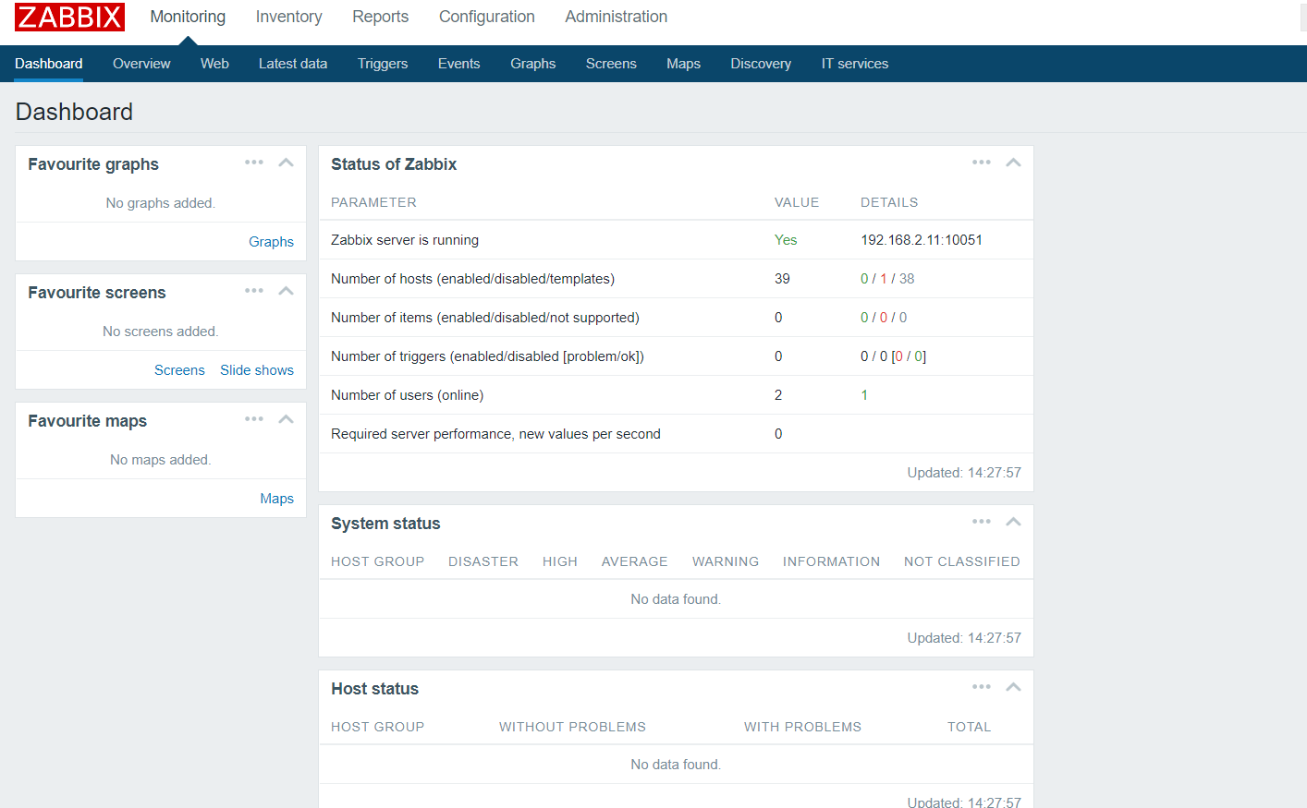Open System status widget menu dots
Viewport: 1307px width, 808px height.
[x=982, y=522]
